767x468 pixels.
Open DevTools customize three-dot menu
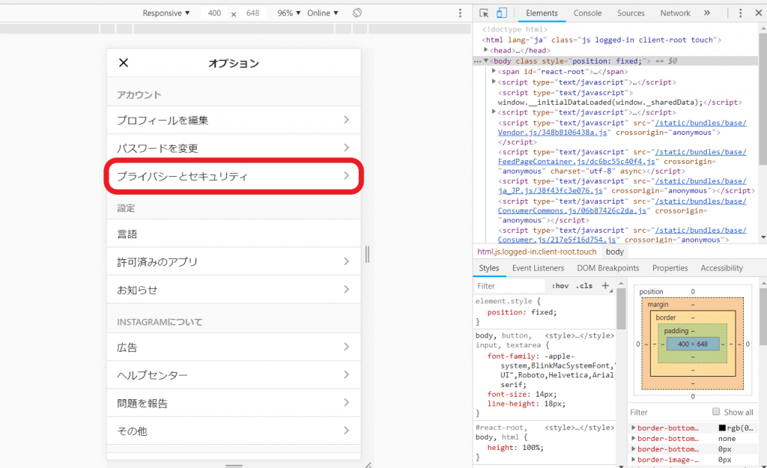[x=740, y=13]
